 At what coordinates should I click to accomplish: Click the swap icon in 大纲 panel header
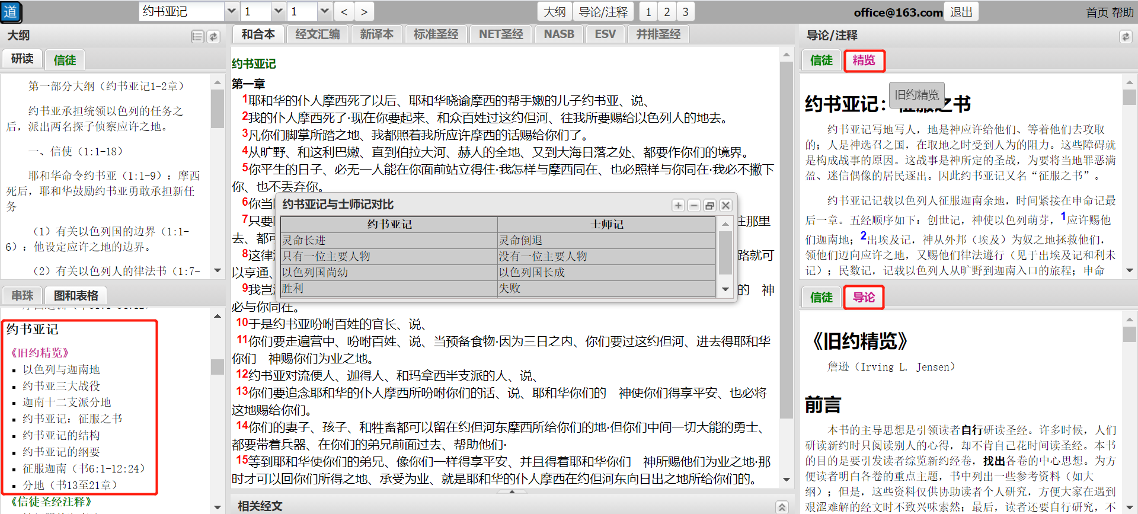tap(213, 37)
